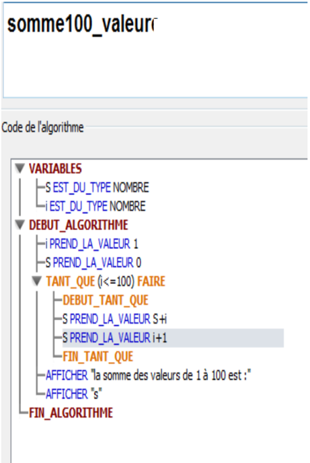Image resolution: width=310 pixels, height=463 pixels.
Task: Select line S EST_DU_TYPE NOMBRE
Action: 98,188
